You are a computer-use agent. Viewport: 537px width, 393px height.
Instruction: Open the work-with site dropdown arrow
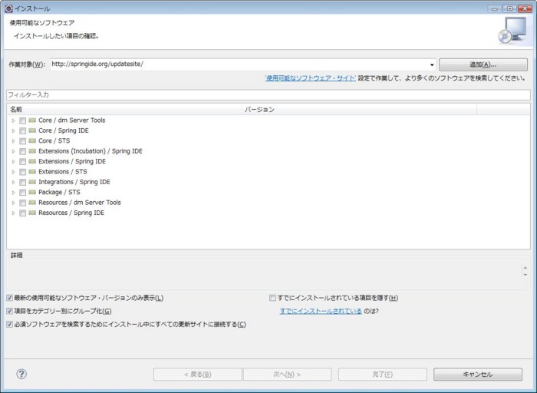point(432,64)
